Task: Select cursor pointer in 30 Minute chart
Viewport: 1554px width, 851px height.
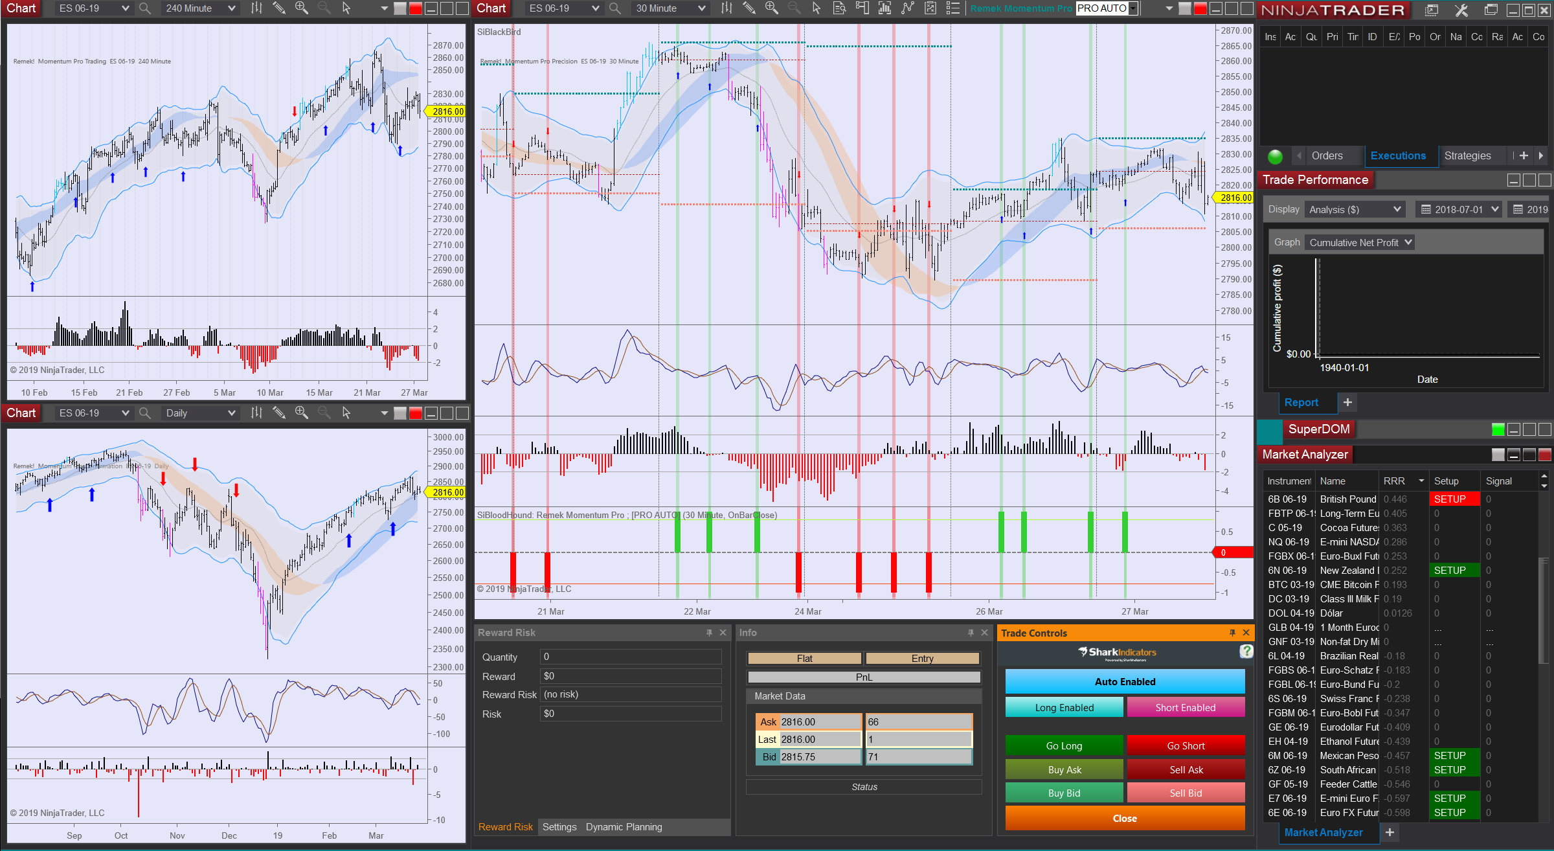Action: (x=816, y=8)
